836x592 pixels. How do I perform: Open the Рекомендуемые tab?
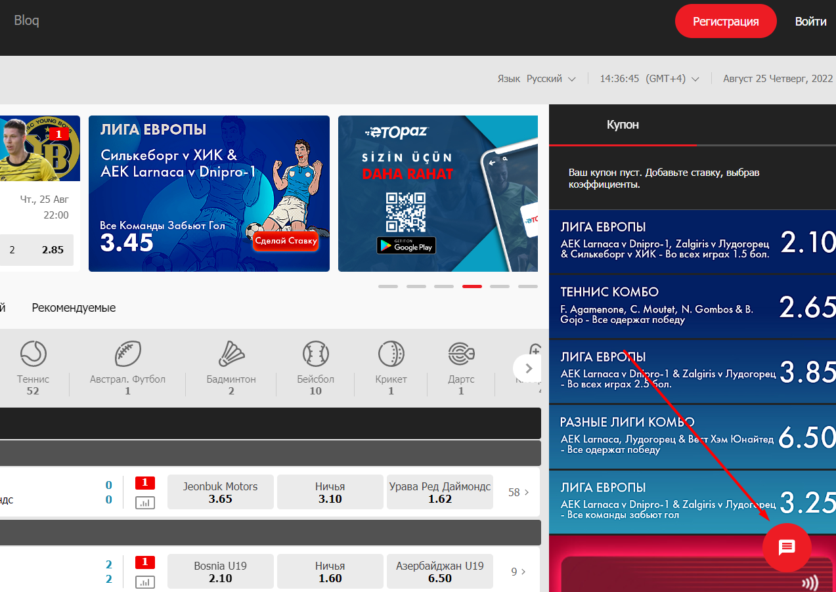pos(74,307)
